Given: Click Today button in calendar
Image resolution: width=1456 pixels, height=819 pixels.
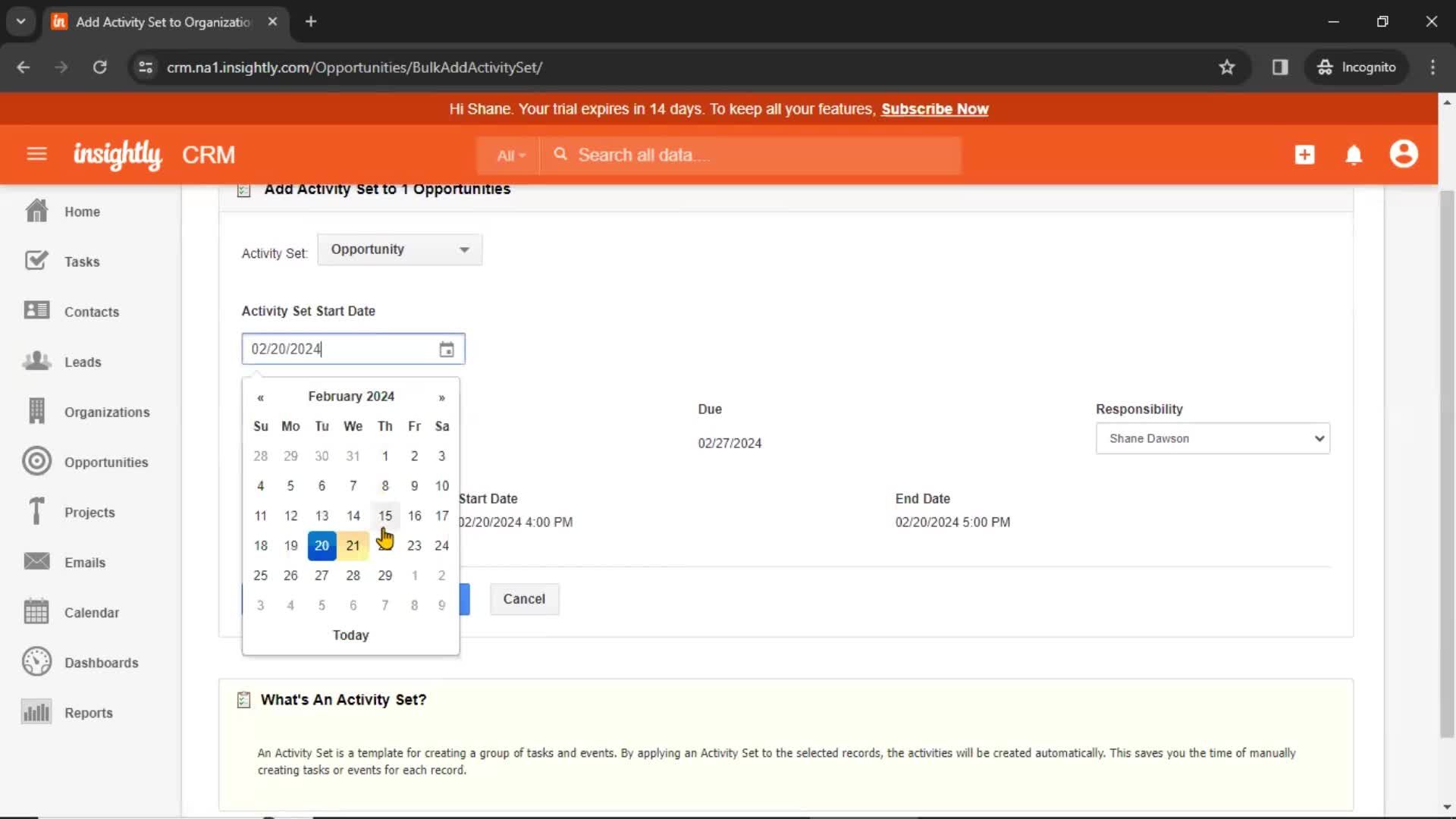Looking at the screenshot, I should 351,635.
